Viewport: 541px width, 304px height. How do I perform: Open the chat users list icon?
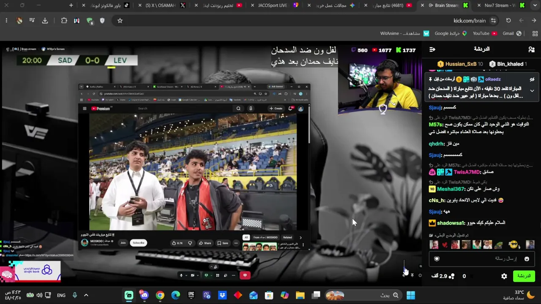click(x=531, y=49)
